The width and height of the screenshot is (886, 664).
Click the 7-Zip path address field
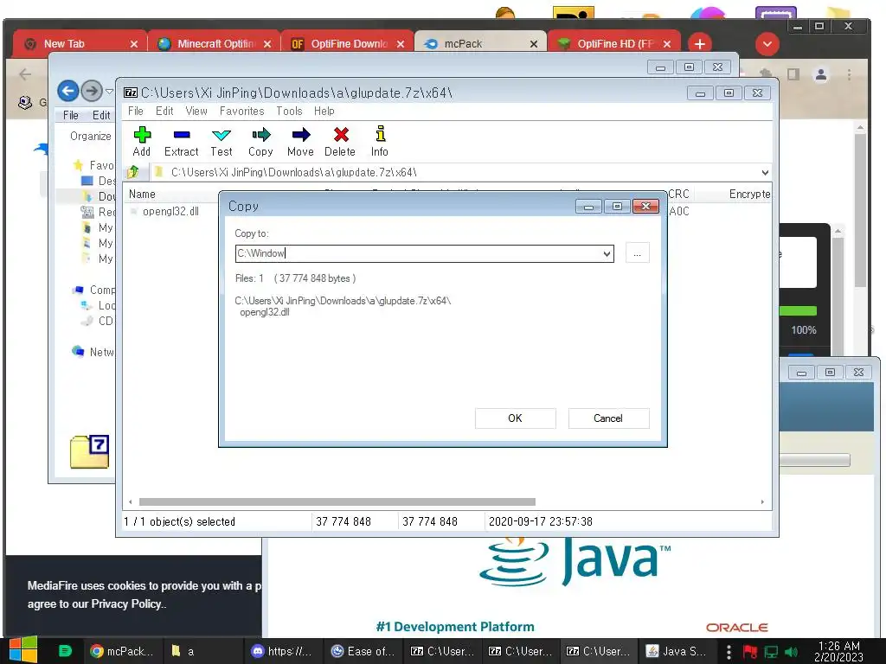pos(455,172)
